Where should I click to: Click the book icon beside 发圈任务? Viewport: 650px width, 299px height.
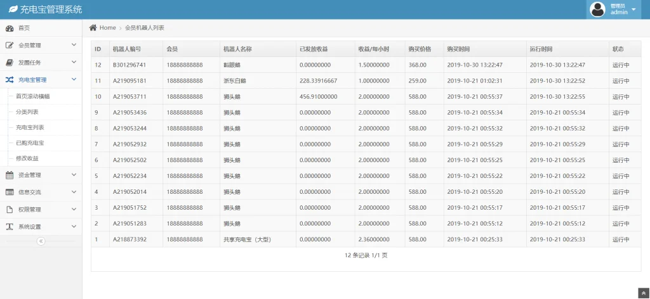coord(10,63)
